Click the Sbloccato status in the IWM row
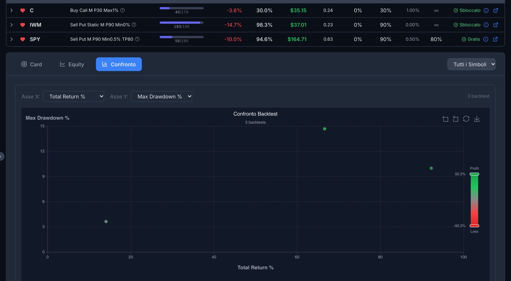 tap(467, 25)
